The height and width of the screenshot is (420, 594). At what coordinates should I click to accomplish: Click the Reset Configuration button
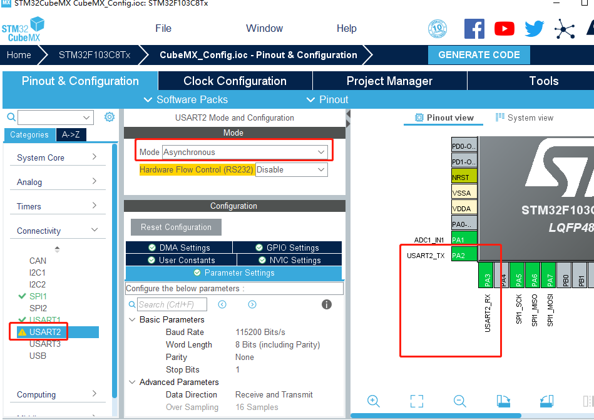[176, 227]
